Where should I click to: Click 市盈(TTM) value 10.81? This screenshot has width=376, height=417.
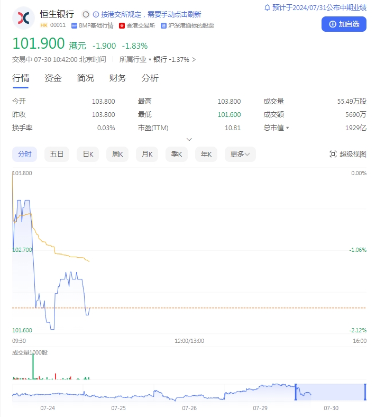(x=233, y=128)
